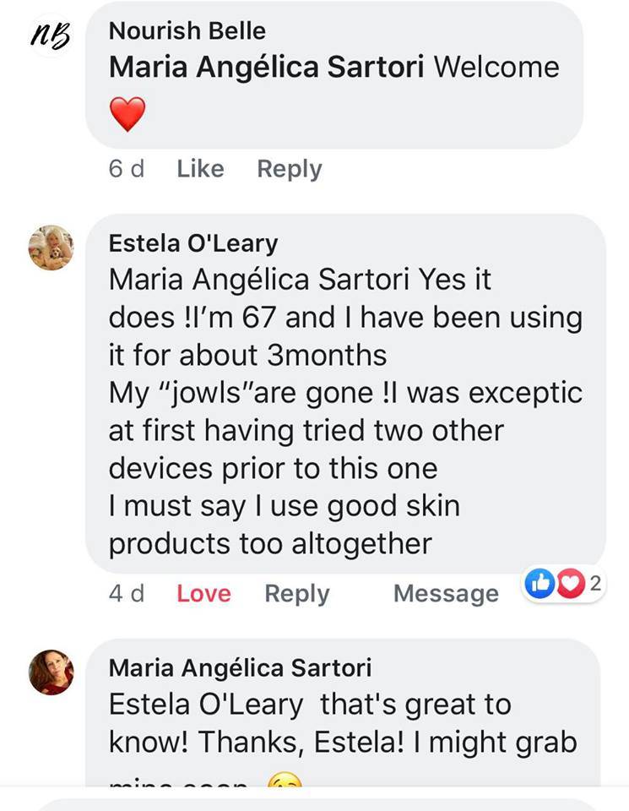The height and width of the screenshot is (811, 629).
Task: Open Maria Angélica Sartori commenter name link
Action: 240,667
